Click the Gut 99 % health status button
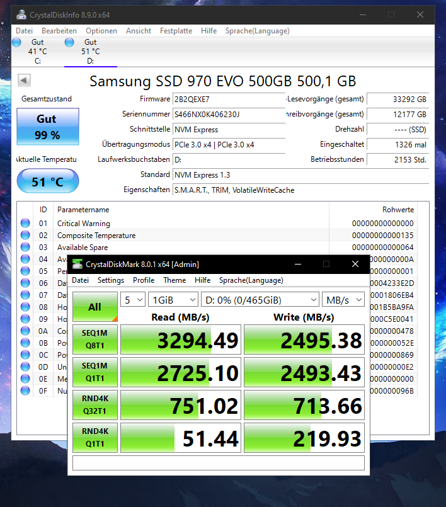Screen dimensions: 446x507 click(48, 127)
